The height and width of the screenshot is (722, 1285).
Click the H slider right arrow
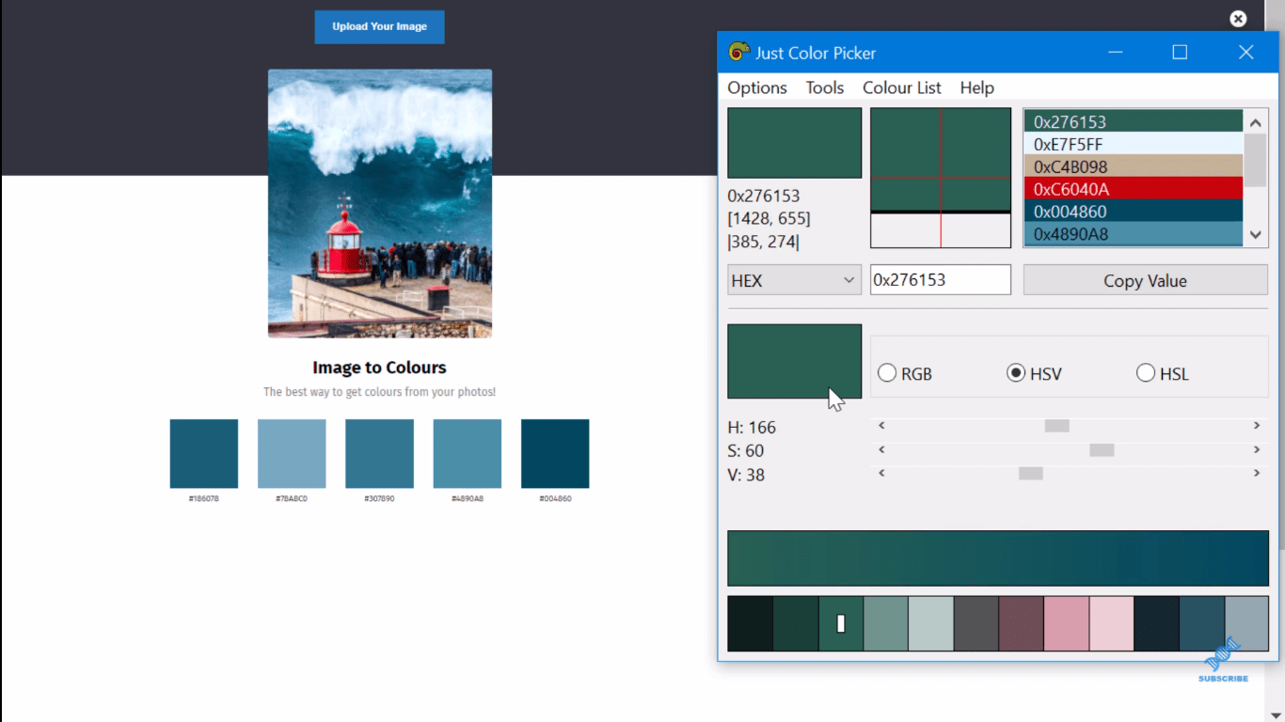point(1257,426)
